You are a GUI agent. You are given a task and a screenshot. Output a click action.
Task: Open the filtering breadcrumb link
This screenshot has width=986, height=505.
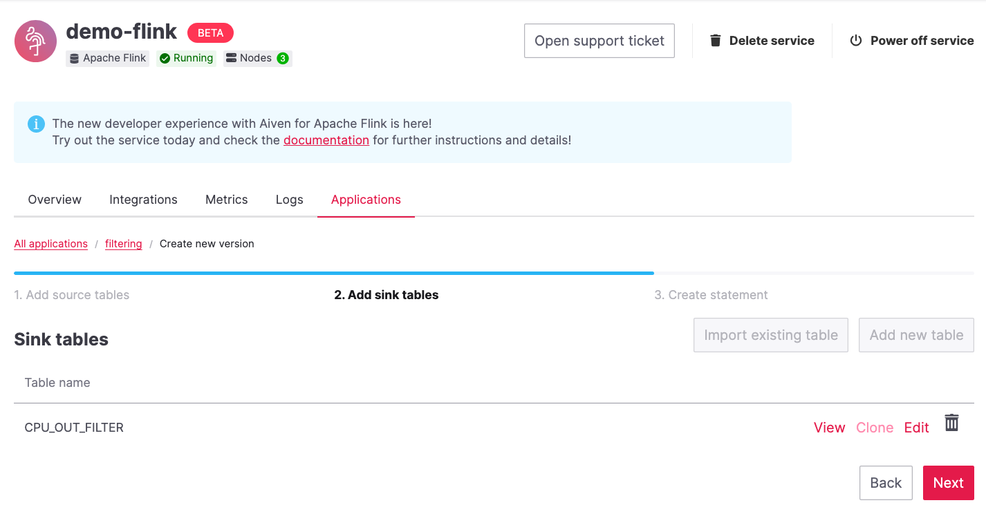pos(123,244)
